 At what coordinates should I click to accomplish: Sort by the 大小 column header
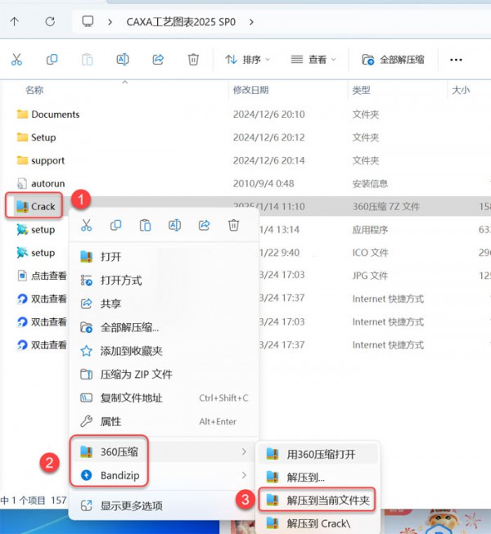point(461,90)
